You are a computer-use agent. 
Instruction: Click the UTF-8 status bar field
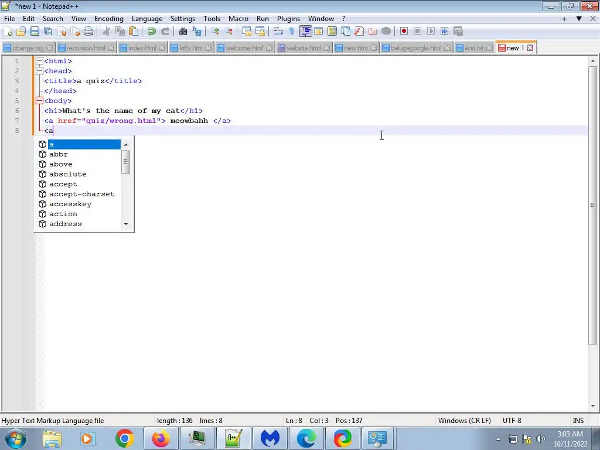point(512,421)
